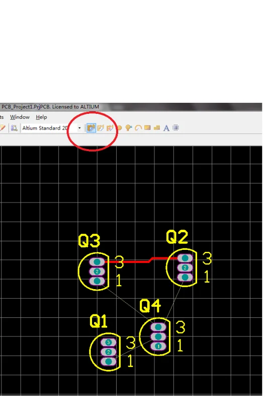The image size is (265, 403).
Task: Select the Place String text tool
Action: (166, 128)
